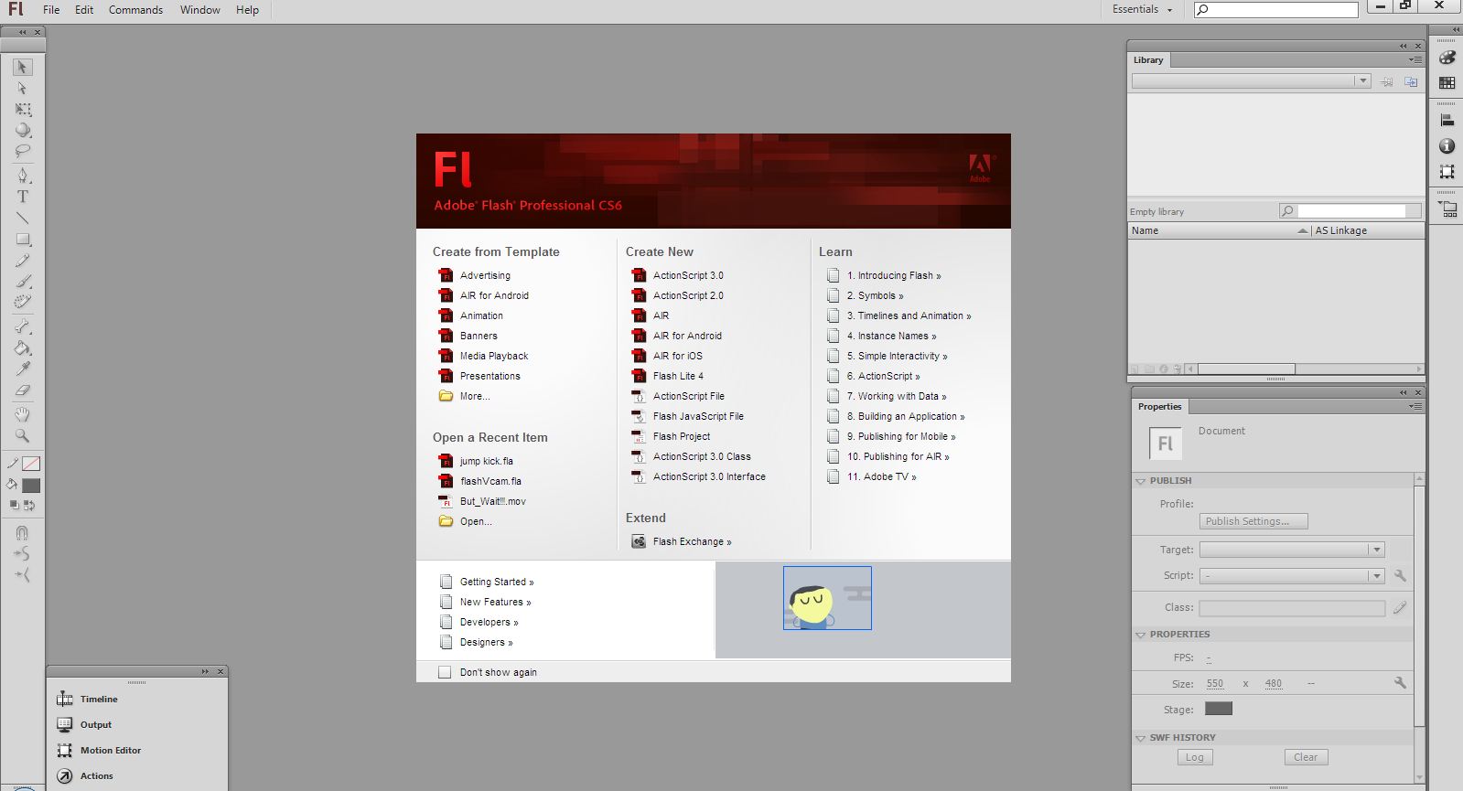Select the Lasso tool
The height and width of the screenshot is (791, 1463).
(x=23, y=152)
